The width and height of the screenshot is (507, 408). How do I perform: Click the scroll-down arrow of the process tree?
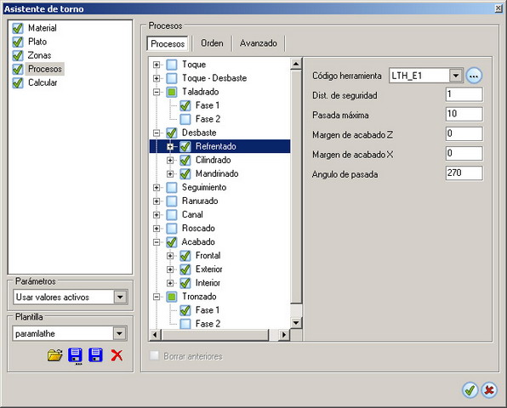click(x=296, y=322)
